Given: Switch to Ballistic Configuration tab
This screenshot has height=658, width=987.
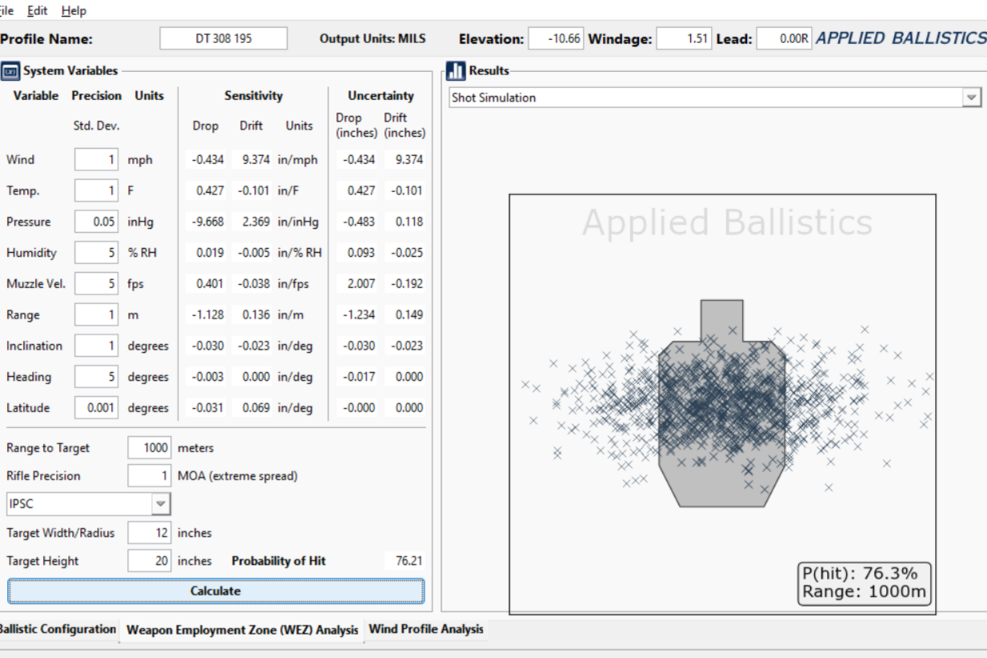Looking at the screenshot, I should pyautogui.click(x=58, y=629).
